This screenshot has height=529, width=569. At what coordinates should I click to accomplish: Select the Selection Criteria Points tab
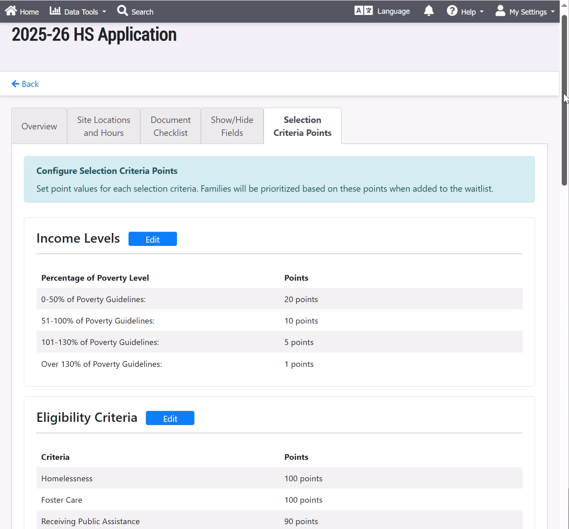[302, 126]
